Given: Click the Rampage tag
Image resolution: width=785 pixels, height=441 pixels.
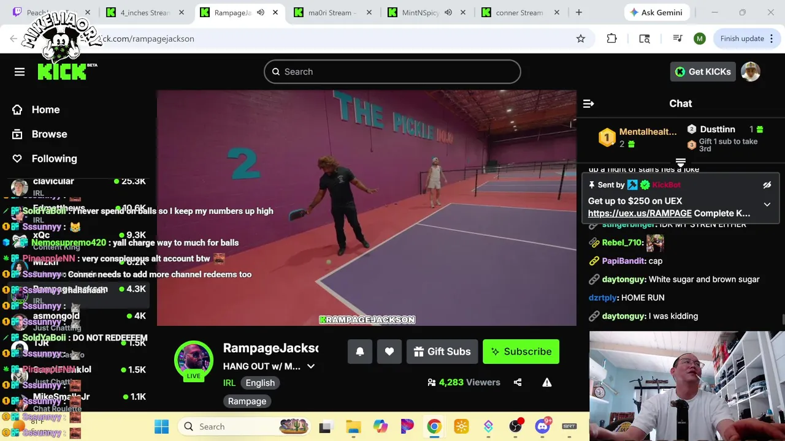Looking at the screenshot, I should click(247, 401).
